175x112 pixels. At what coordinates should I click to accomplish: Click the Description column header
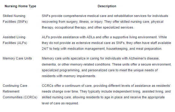(x=107, y=6)
